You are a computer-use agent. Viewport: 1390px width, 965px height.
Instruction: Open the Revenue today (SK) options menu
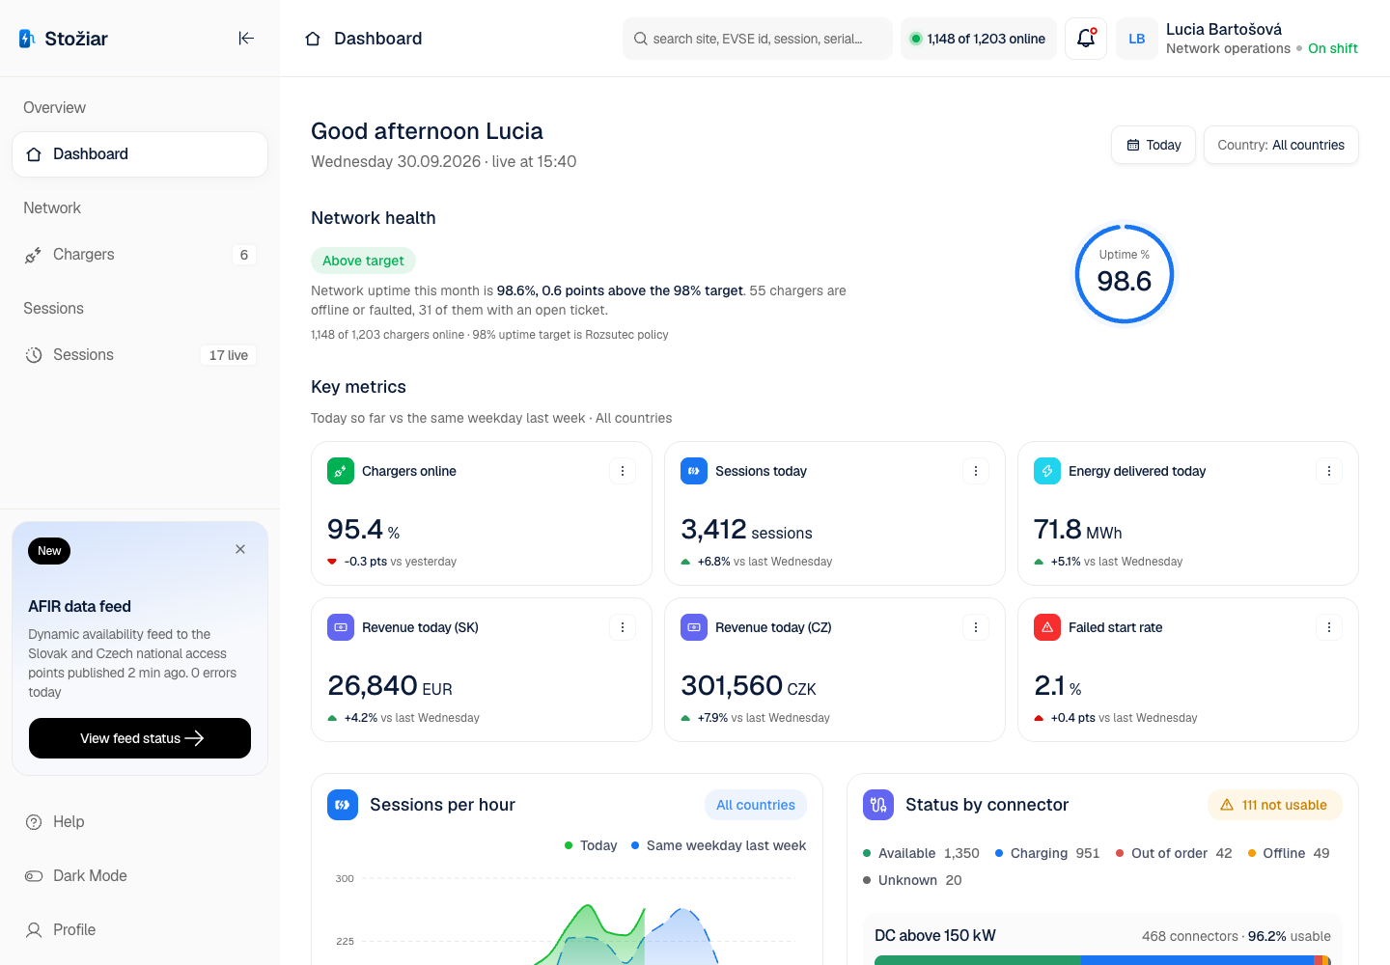pos(623,627)
